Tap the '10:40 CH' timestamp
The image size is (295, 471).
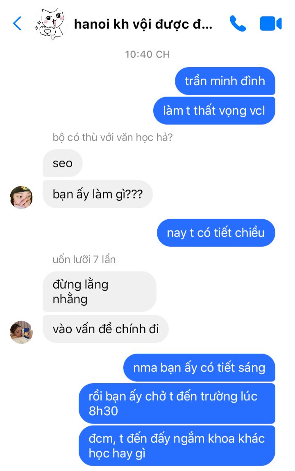147,55
